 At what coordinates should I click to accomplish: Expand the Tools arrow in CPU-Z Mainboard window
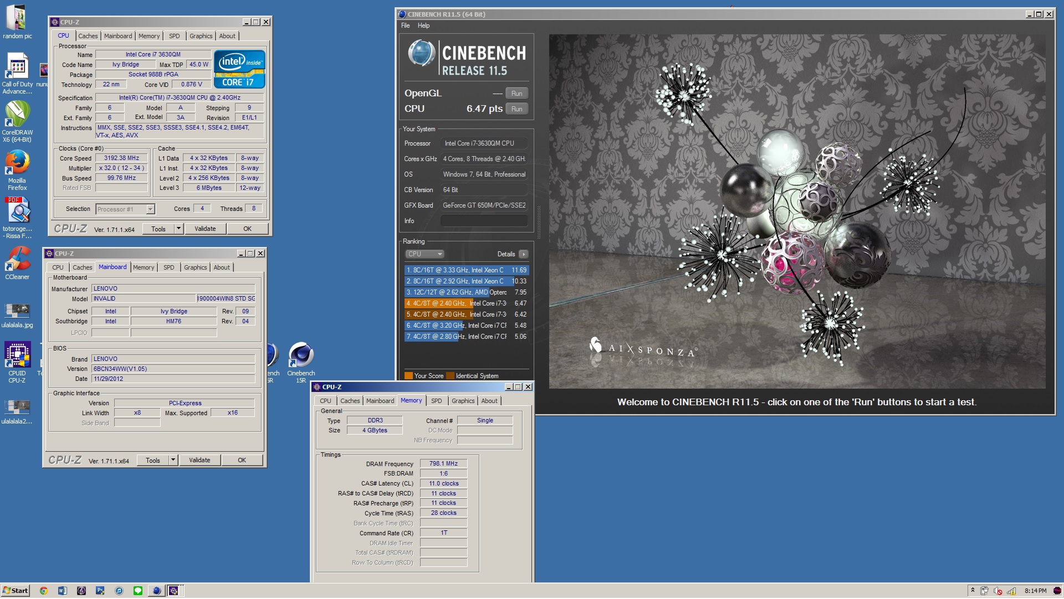tap(173, 461)
